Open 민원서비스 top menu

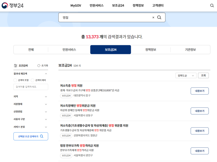pos(96,6)
